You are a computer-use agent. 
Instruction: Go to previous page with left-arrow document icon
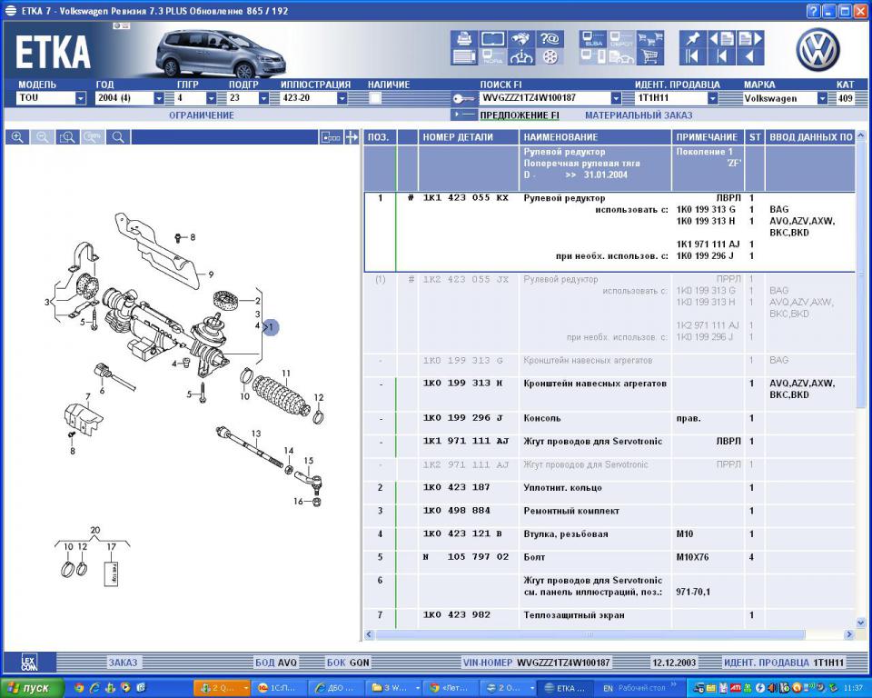721,39
